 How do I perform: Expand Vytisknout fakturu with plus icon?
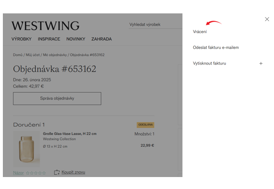pyautogui.click(x=261, y=64)
